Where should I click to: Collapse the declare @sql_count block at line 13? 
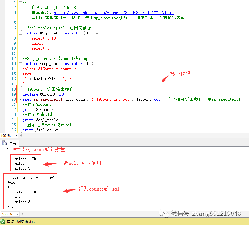(x=20, y=64)
